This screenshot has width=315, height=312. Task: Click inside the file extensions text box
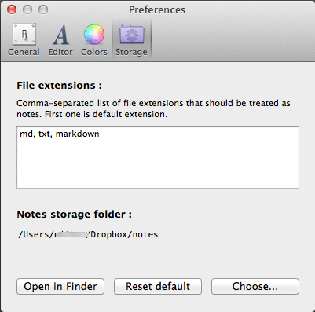tap(158, 157)
